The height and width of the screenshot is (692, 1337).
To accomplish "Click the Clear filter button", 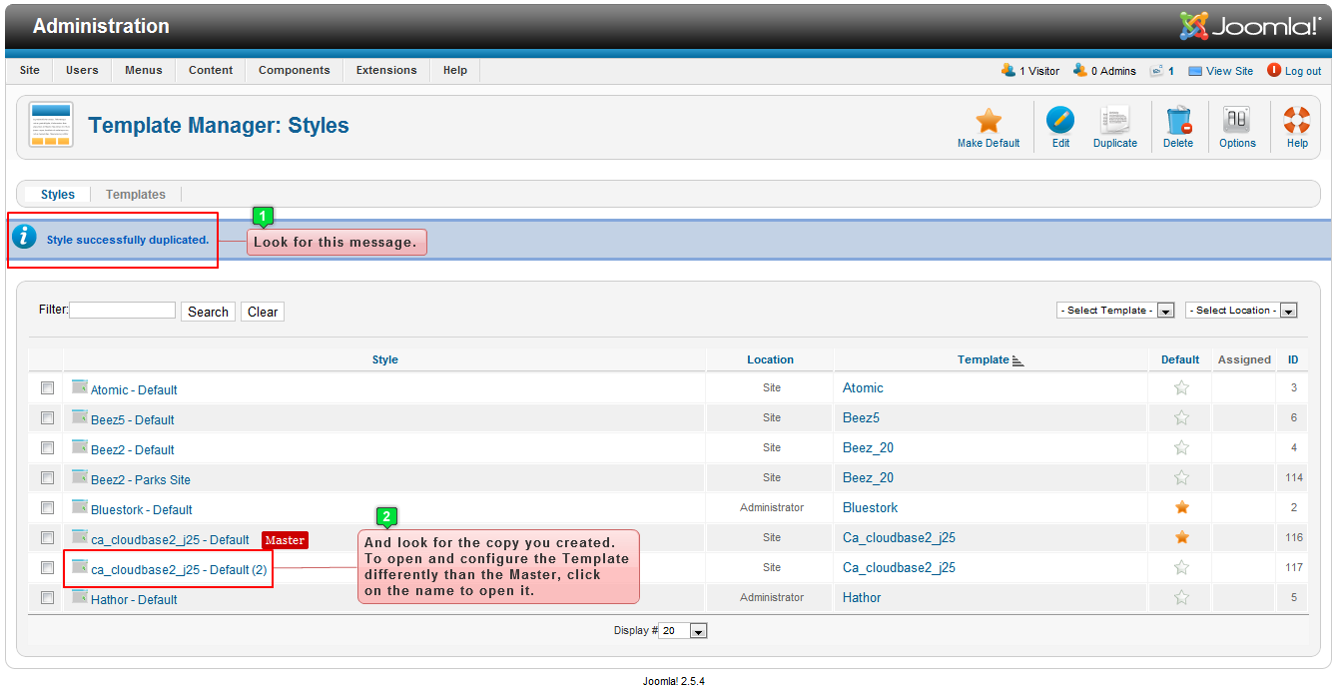I will click(x=263, y=312).
